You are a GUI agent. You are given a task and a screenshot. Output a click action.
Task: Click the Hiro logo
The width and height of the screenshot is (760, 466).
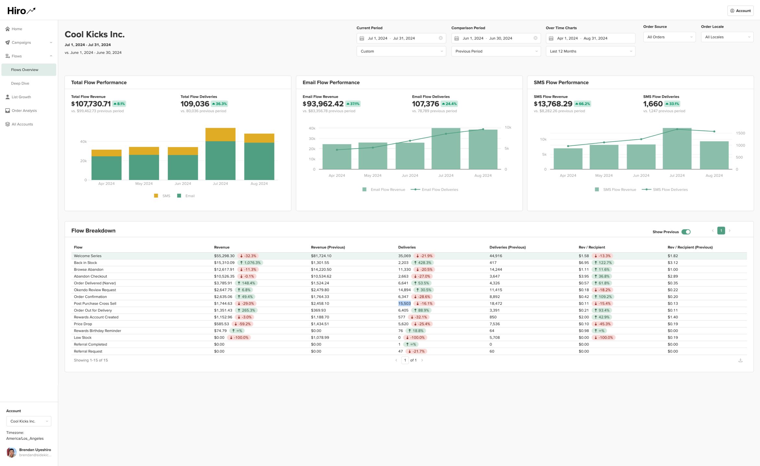tap(21, 11)
